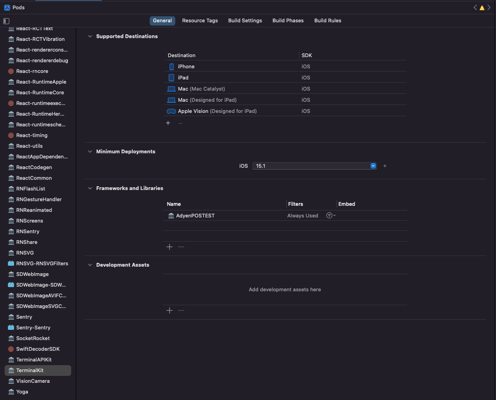
Task: Switch to Build Phases tab
Action: (x=288, y=20)
